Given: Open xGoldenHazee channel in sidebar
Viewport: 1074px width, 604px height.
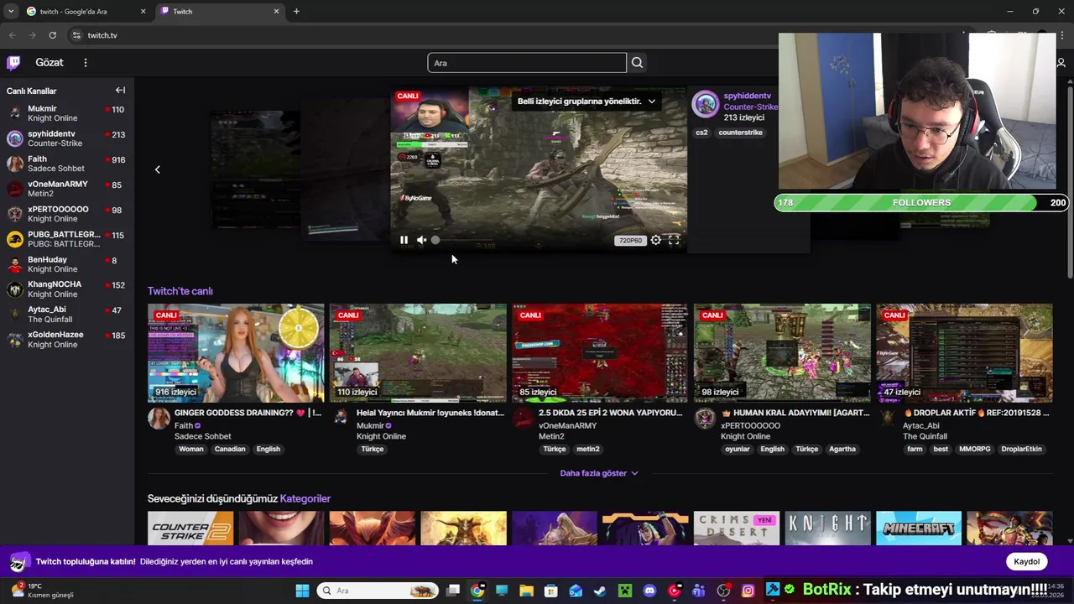Looking at the screenshot, I should [67, 340].
